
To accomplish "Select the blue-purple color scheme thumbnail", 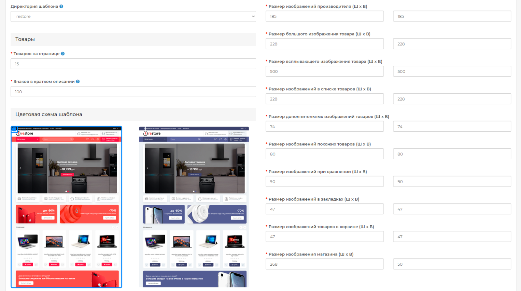I will point(194,207).
